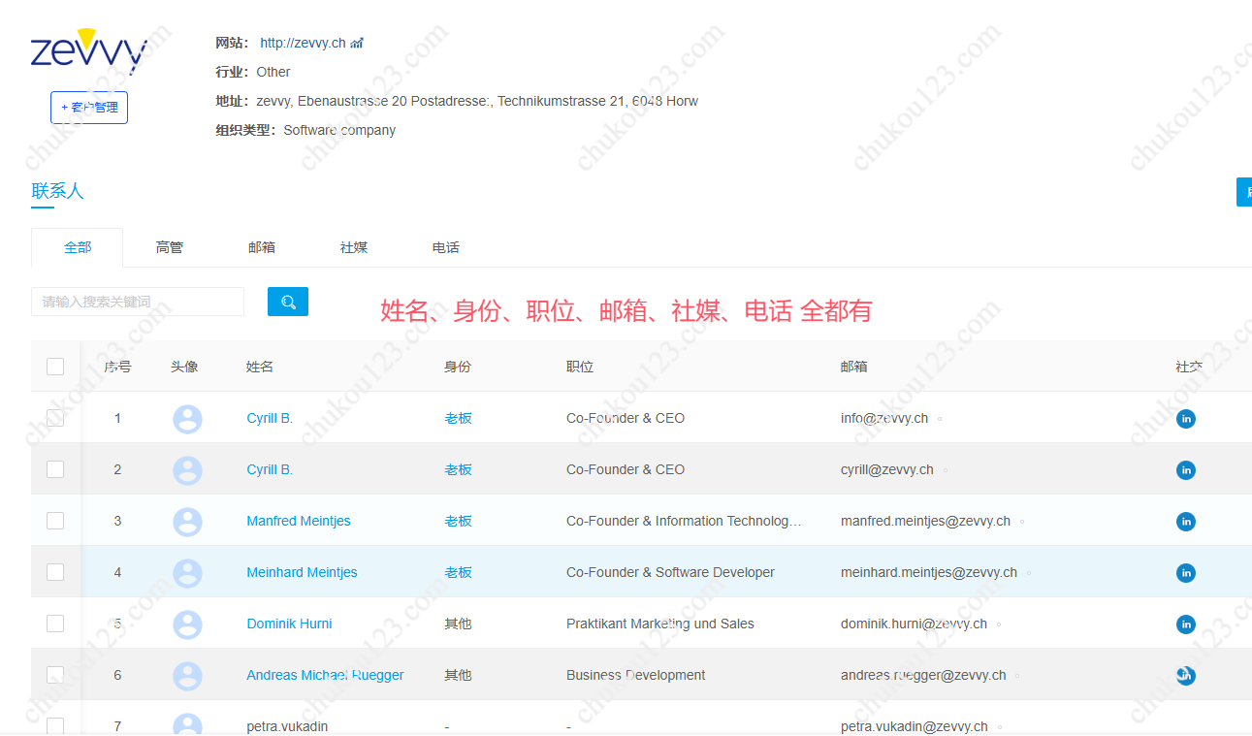Click Andreas Michael Ruegger avatar icon
This screenshot has width=1252, height=736.
tap(187, 676)
